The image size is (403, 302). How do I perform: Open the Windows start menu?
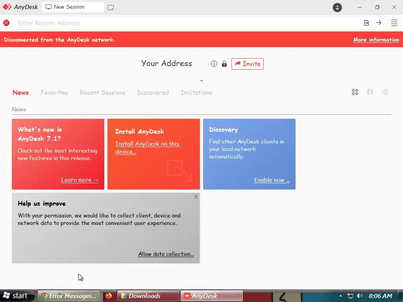pos(17,296)
